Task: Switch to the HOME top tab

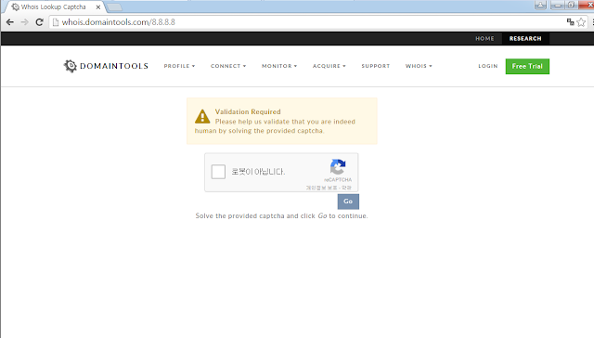Action: (x=484, y=39)
